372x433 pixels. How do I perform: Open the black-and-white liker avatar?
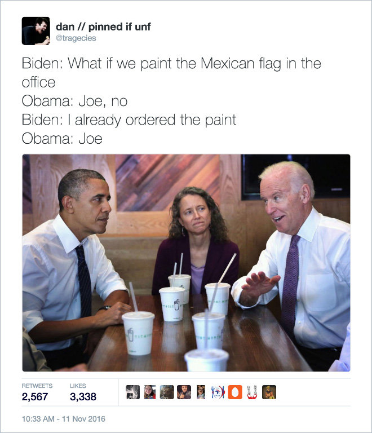[133, 392]
